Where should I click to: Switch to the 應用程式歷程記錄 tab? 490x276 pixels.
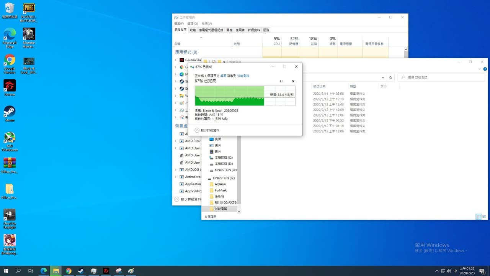pos(211,30)
